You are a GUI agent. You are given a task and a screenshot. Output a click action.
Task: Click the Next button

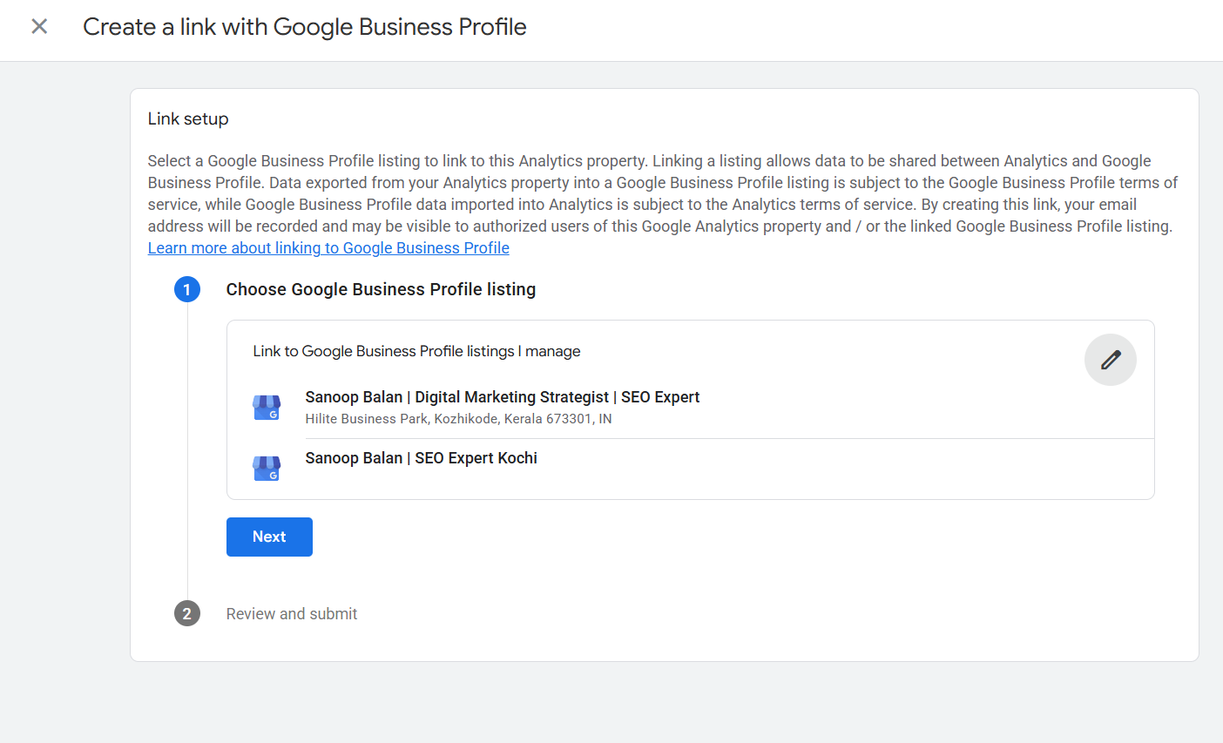[x=269, y=537]
